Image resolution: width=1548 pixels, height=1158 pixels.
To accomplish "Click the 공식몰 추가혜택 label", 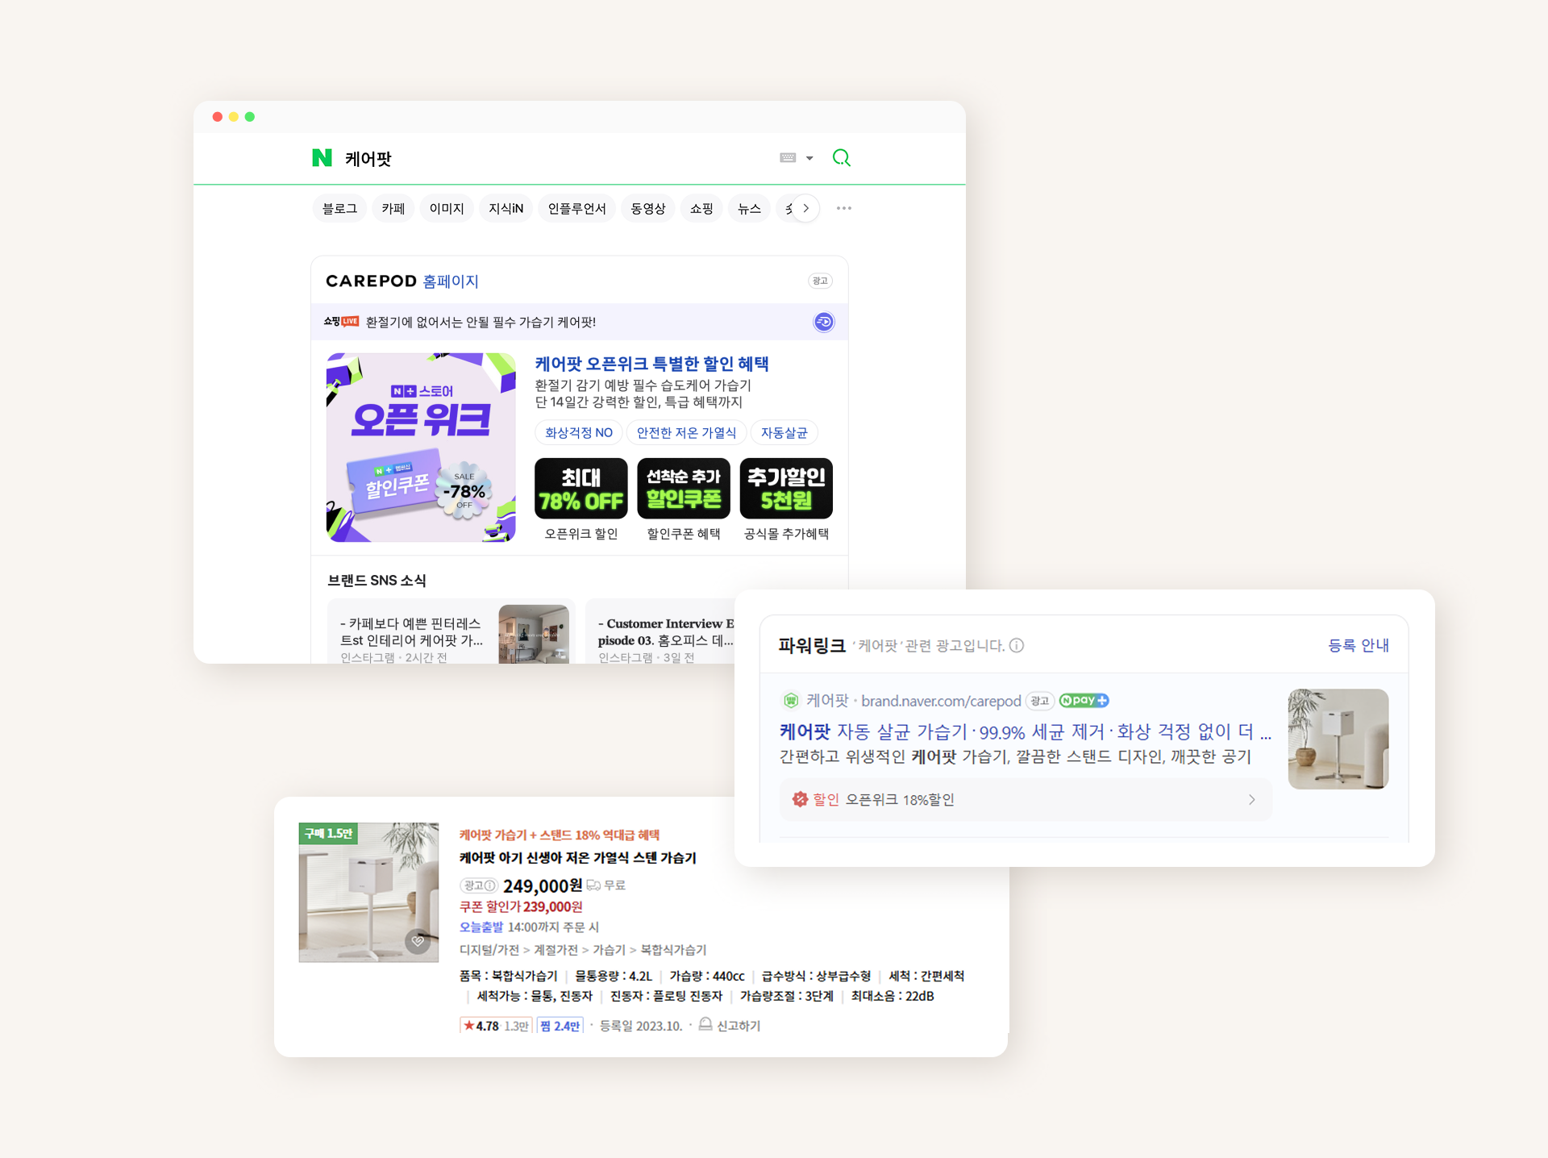I will [786, 534].
